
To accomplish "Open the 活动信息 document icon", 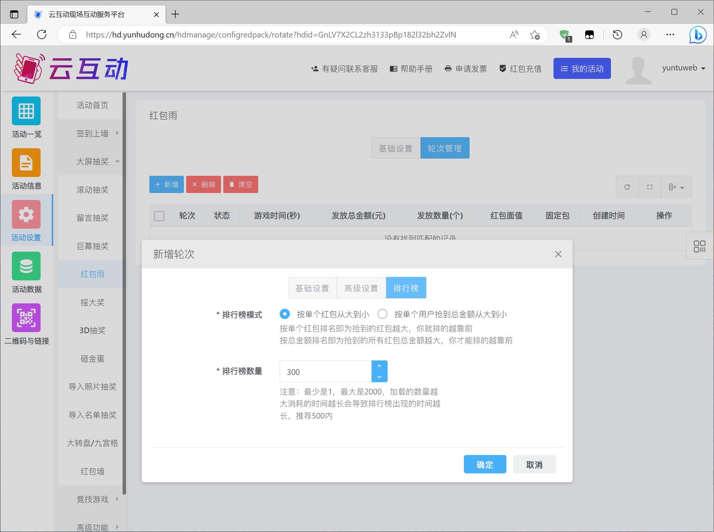I will point(26,163).
